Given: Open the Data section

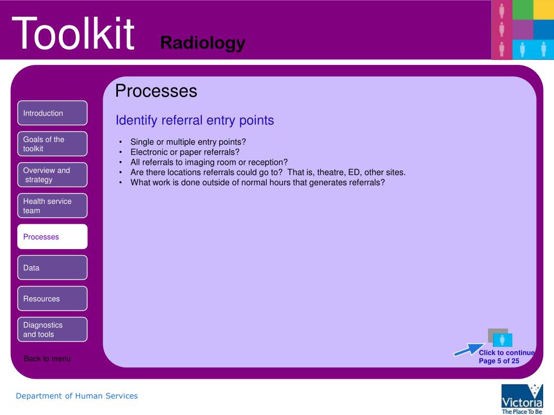Looking at the screenshot, I should (x=52, y=267).
